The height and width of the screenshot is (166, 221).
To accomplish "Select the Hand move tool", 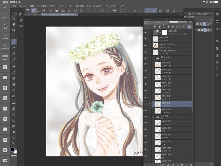I will (x=14, y=24).
